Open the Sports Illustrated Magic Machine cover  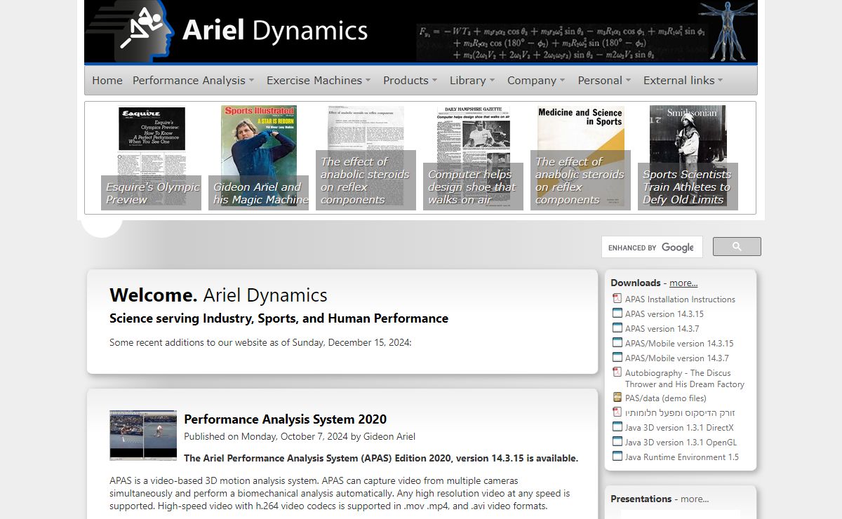point(259,158)
